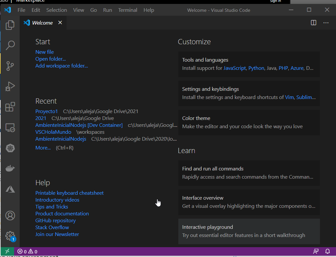The height and width of the screenshot is (257, 336).
Task: Toggle the split editor layout control
Action: click(313, 23)
